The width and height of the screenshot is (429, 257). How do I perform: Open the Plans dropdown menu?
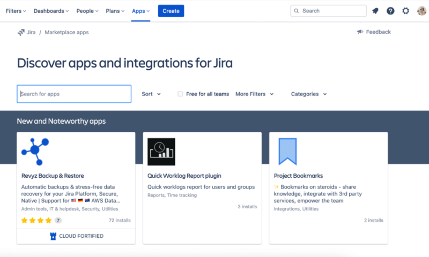[115, 11]
